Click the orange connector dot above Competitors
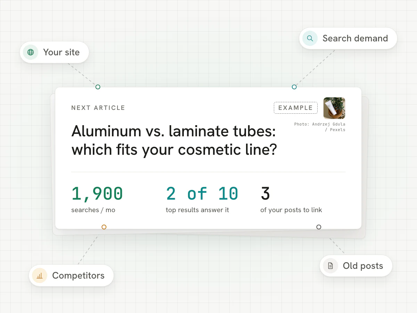The width and height of the screenshot is (417, 313). pos(104,227)
